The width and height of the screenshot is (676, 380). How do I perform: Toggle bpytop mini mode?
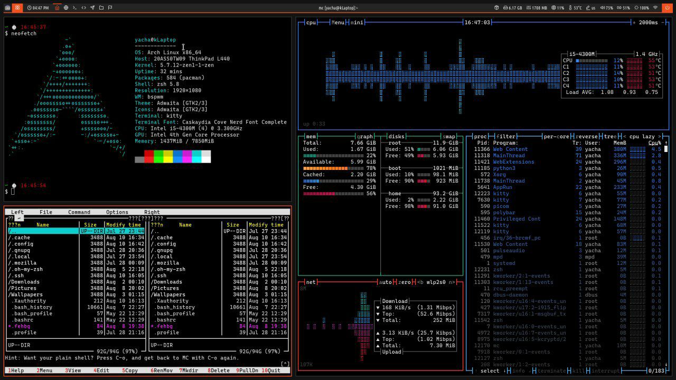(357, 23)
